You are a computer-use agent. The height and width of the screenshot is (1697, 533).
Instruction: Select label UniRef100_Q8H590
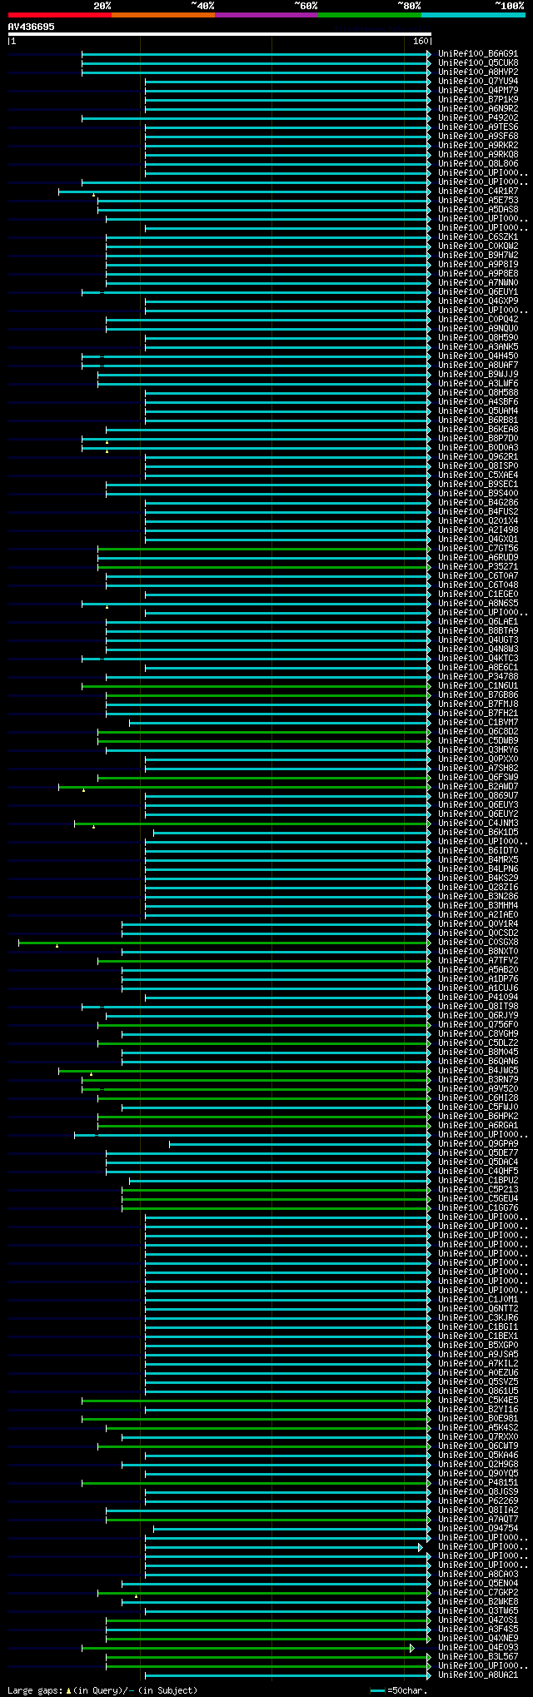[x=478, y=338]
